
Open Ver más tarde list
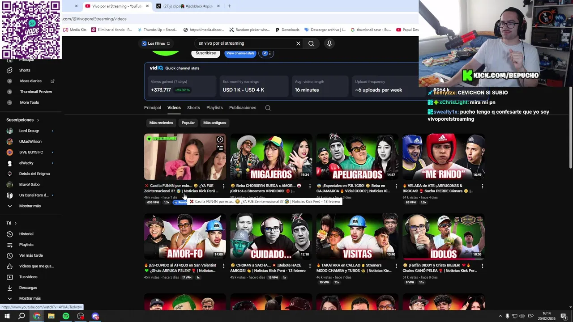(x=31, y=255)
